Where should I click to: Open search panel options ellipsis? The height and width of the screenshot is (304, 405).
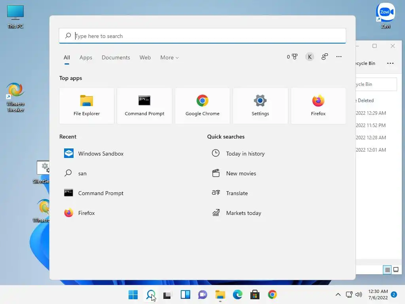point(339,57)
